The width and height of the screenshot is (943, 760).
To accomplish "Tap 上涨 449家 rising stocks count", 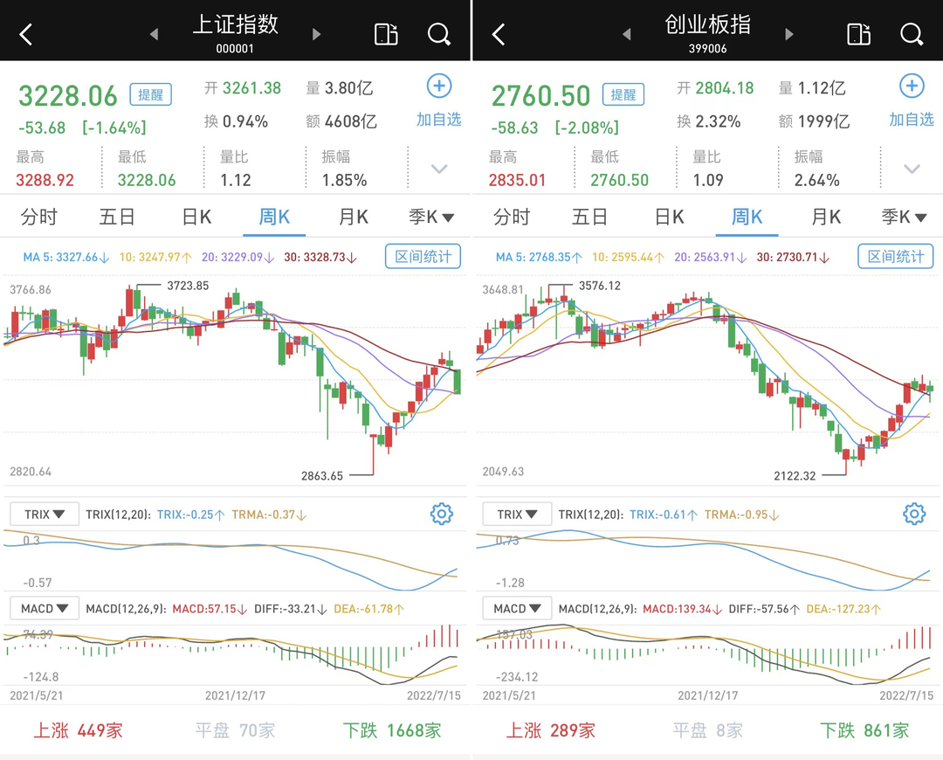I will coord(79,730).
